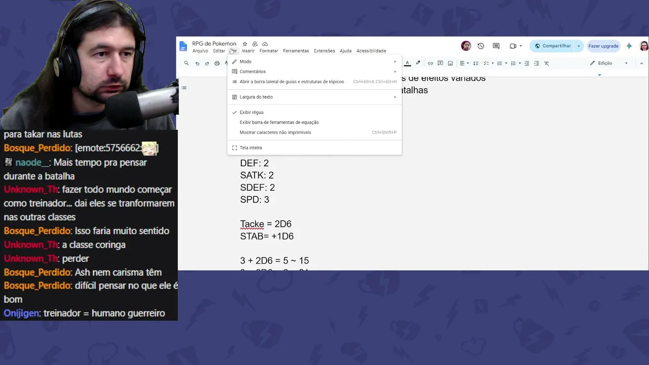Click the move to Drive folder icon
This screenshot has width=649, height=365.
(x=255, y=44)
